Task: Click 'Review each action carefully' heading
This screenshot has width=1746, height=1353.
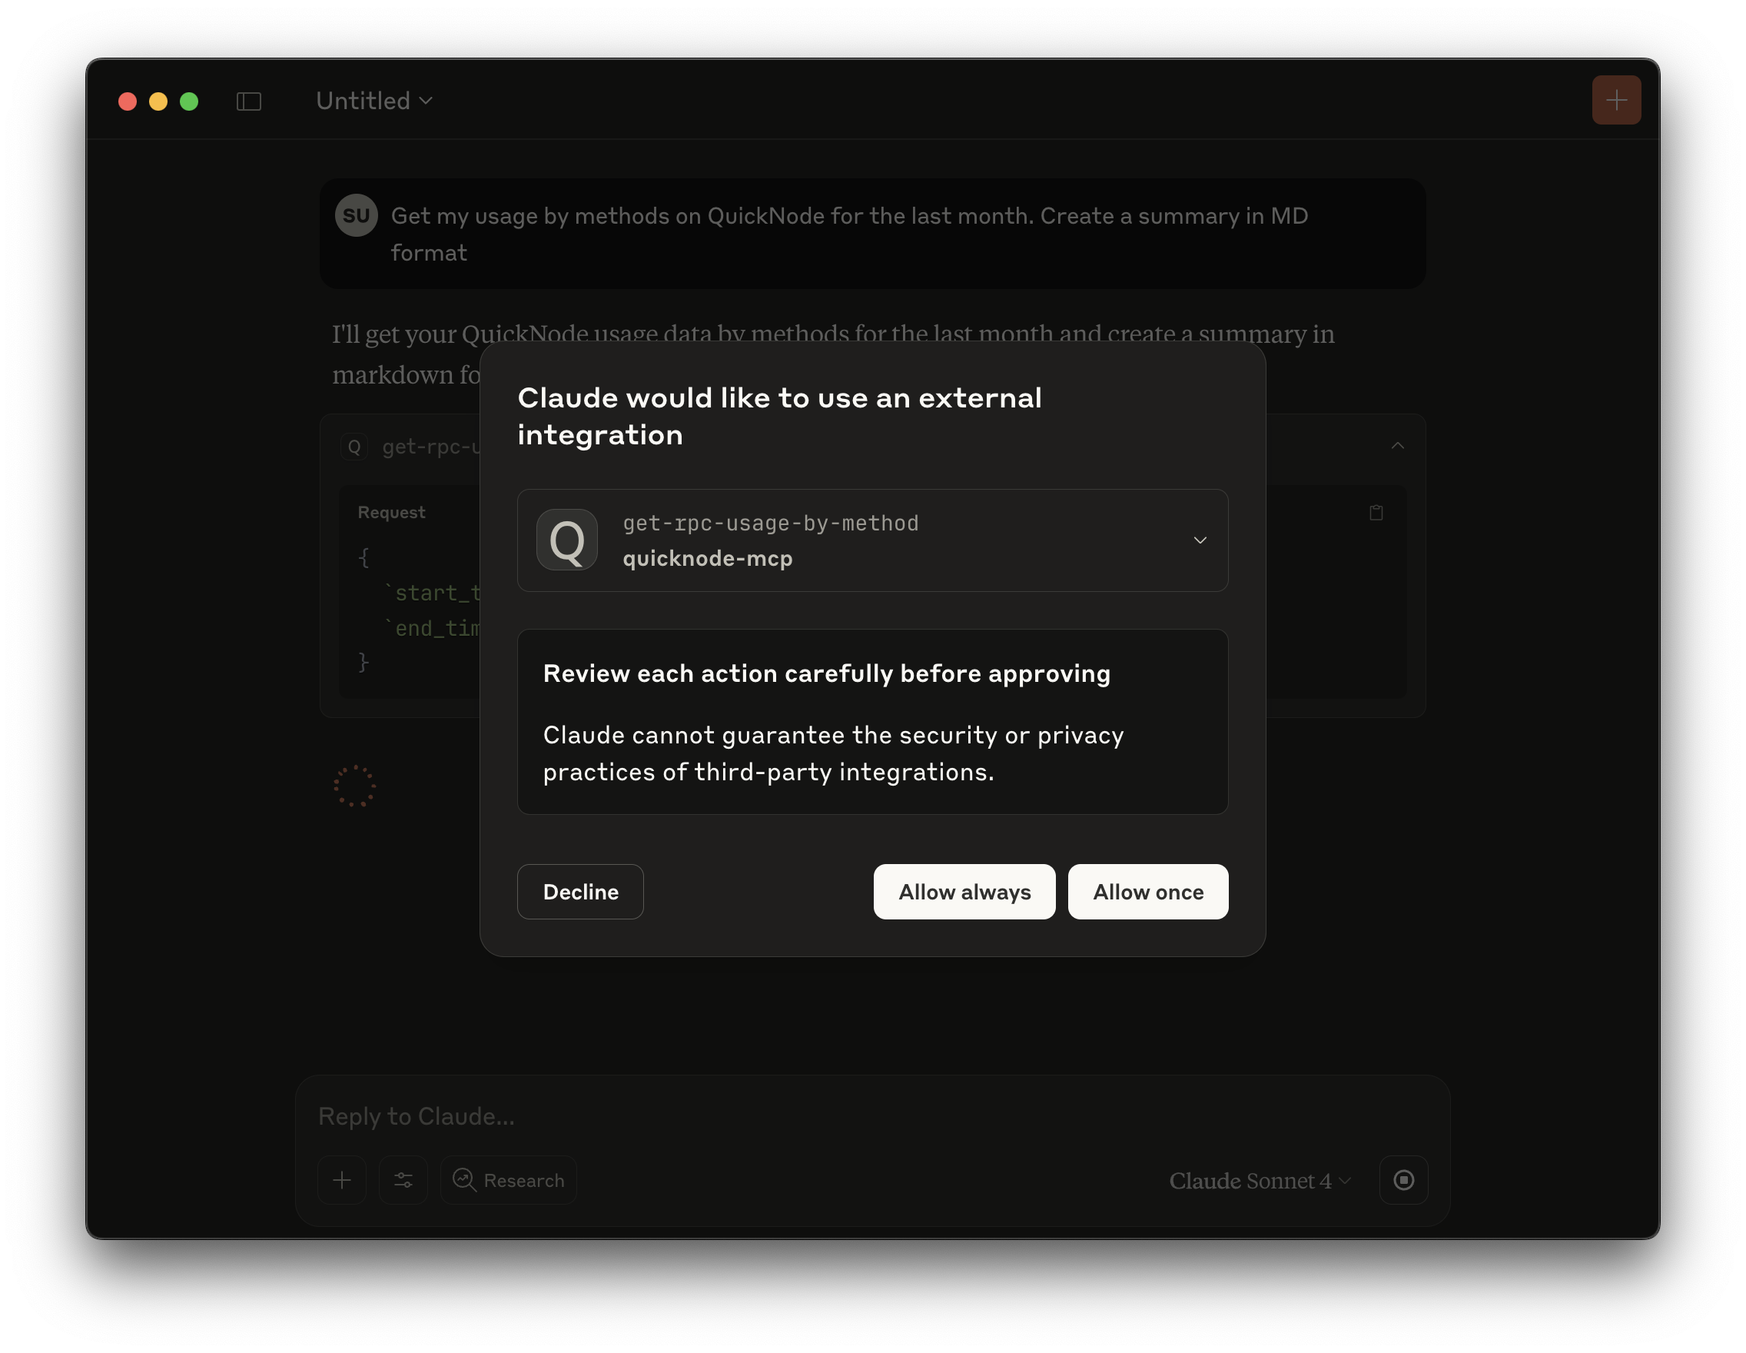Action: pyautogui.click(x=826, y=673)
